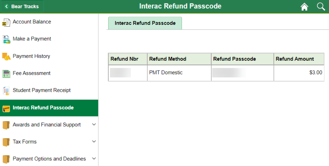The image size is (329, 166).
Task: Expand Payment Options and Deadlines chevron
Action: [94, 159]
